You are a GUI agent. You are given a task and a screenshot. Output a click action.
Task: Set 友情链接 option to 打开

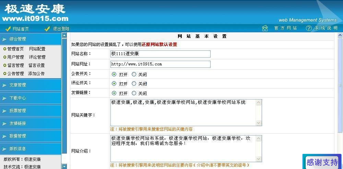click(x=114, y=93)
